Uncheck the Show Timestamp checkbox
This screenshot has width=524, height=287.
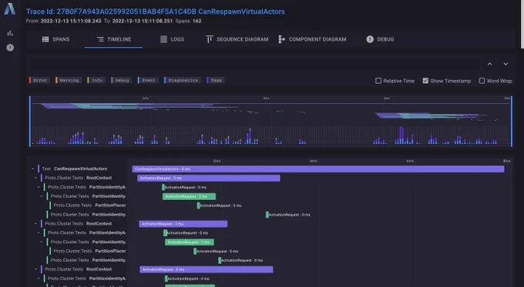click(x=425, y=81)
